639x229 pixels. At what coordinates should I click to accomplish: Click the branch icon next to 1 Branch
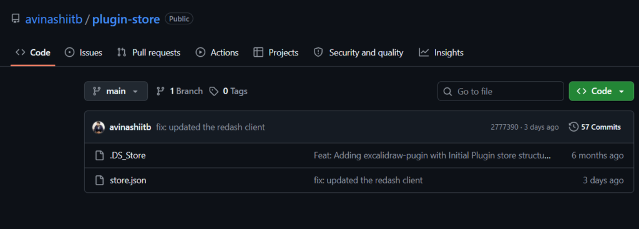160,91
